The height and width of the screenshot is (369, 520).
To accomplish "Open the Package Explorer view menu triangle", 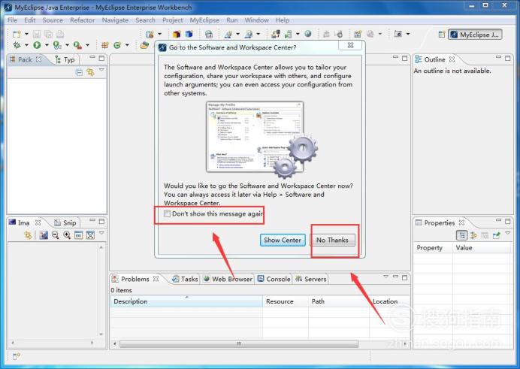I will [x=101, y=70].
